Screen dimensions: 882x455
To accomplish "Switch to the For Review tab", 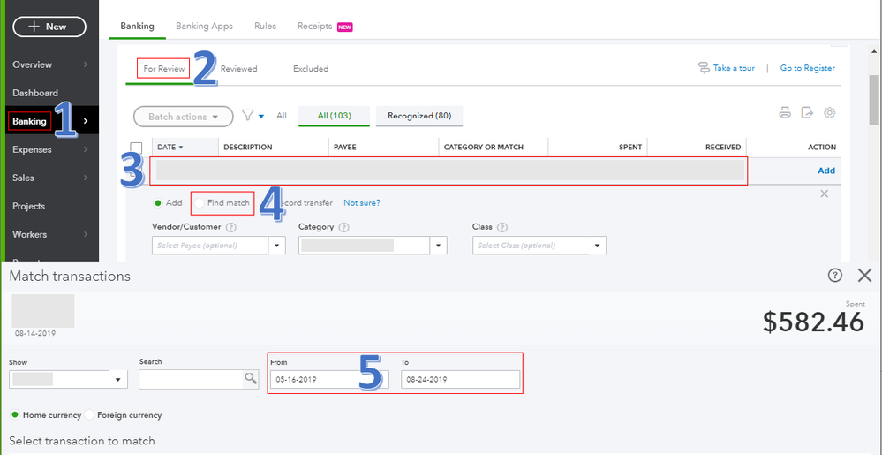I will click(163, 69).
